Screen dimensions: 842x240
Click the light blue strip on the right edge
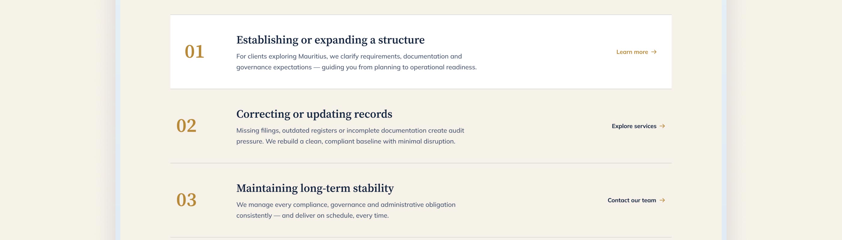[x=724, y=120]
